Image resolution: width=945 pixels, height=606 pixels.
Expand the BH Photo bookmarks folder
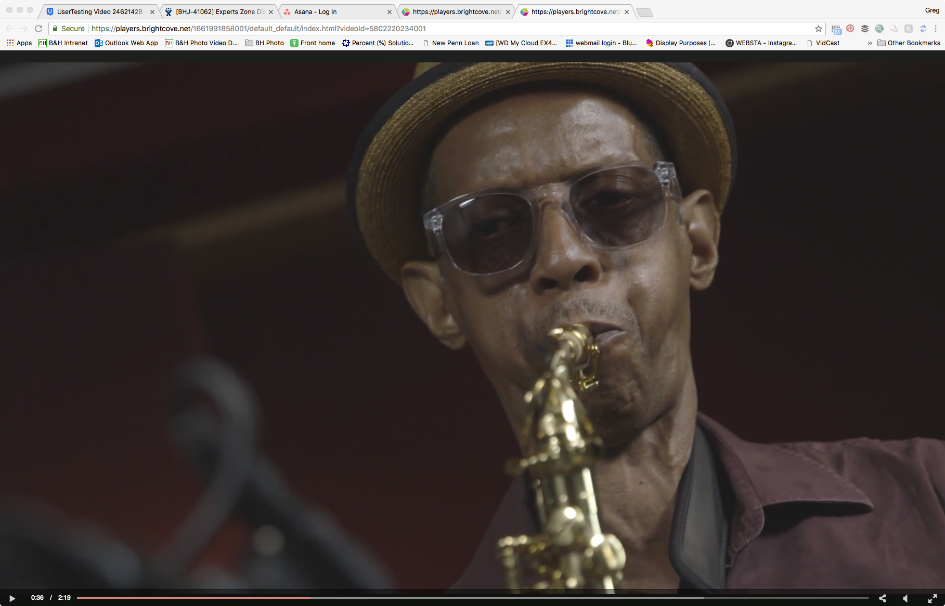coord(265,43)
